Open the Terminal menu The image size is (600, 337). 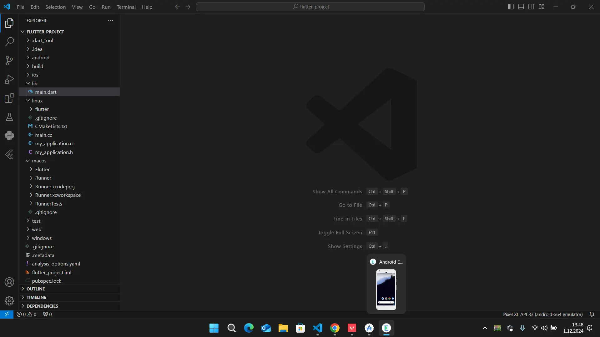pyautogui.click(x=126, y=7)
